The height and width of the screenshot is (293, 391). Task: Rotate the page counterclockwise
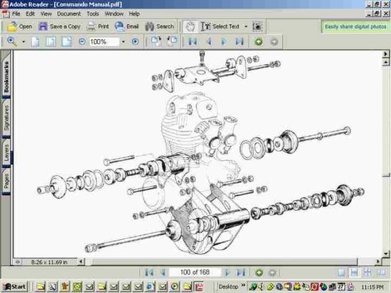coord(172,41)
